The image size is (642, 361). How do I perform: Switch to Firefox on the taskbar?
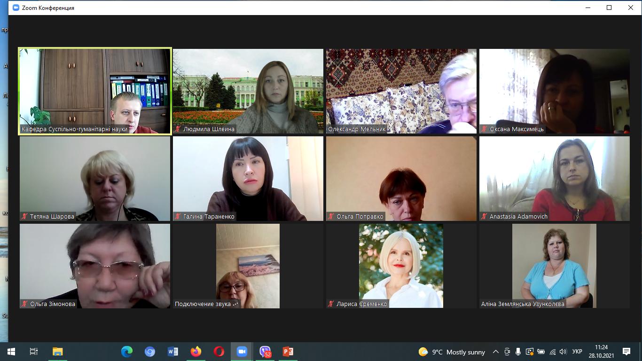coord(196,352)
